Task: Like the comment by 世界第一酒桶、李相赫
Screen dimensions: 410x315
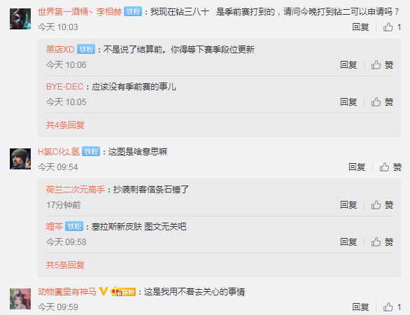Action: click(x=392, y=27)
